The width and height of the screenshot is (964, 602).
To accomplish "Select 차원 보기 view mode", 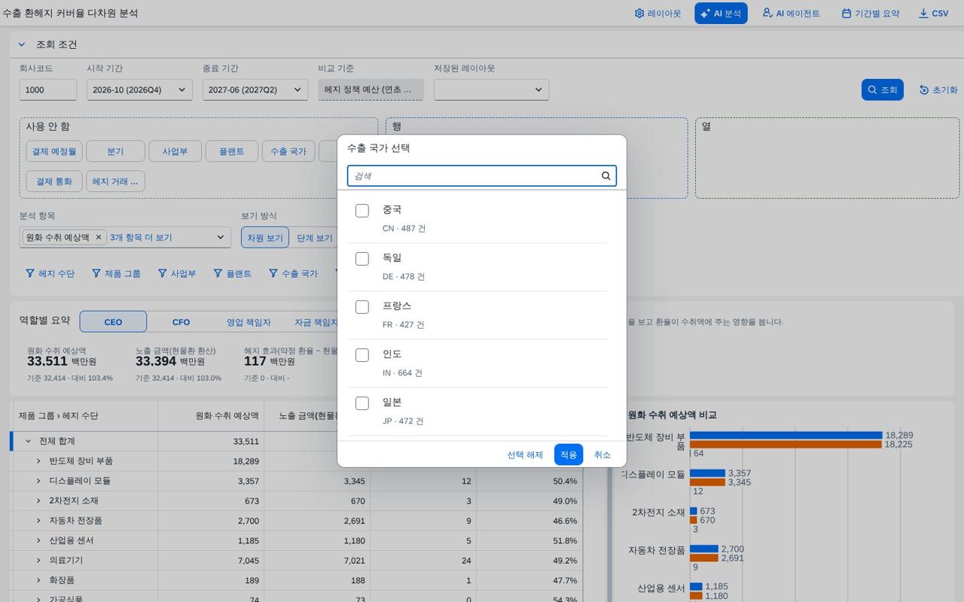I will click(x=265, y=238).
